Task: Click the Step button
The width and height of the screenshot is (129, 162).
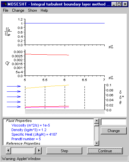Action: (64, 151)
